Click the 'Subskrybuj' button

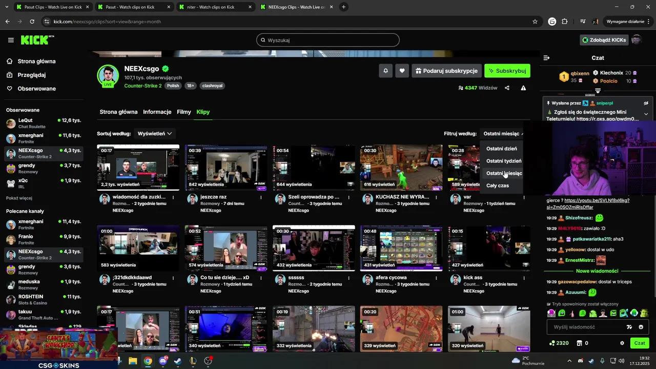(507, 71)
